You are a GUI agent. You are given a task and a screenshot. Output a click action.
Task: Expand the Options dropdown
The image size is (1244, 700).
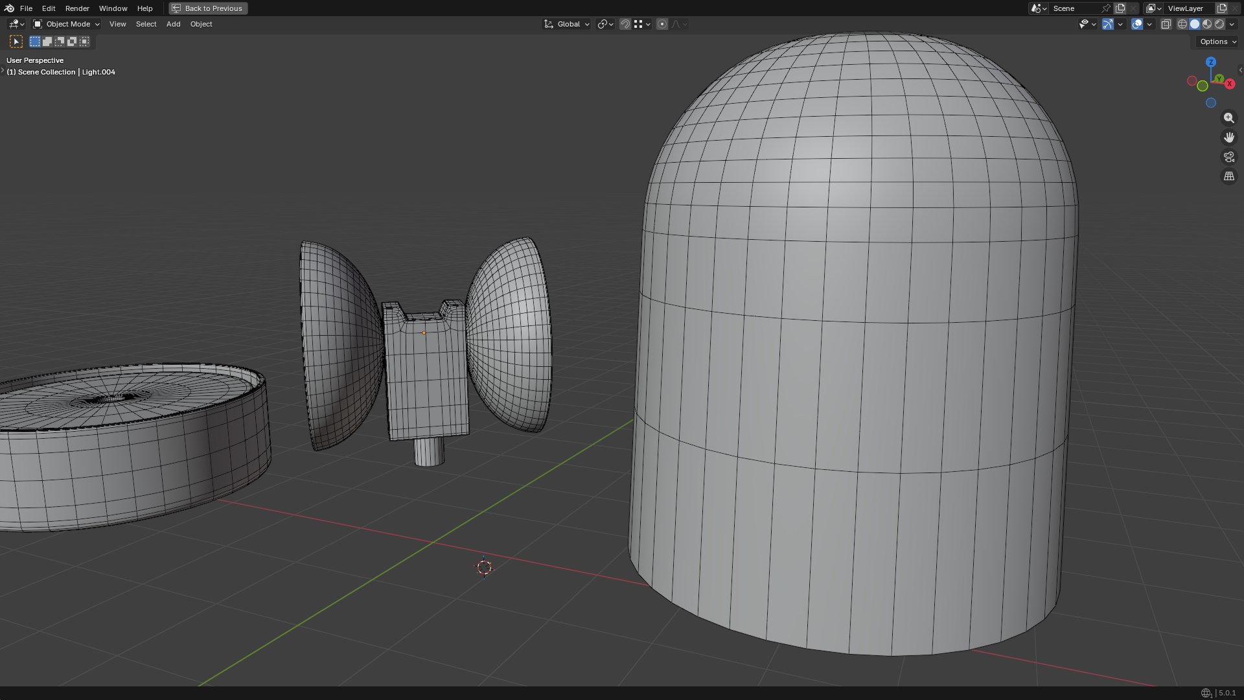pyautogui.click(x=1218, y=41)
